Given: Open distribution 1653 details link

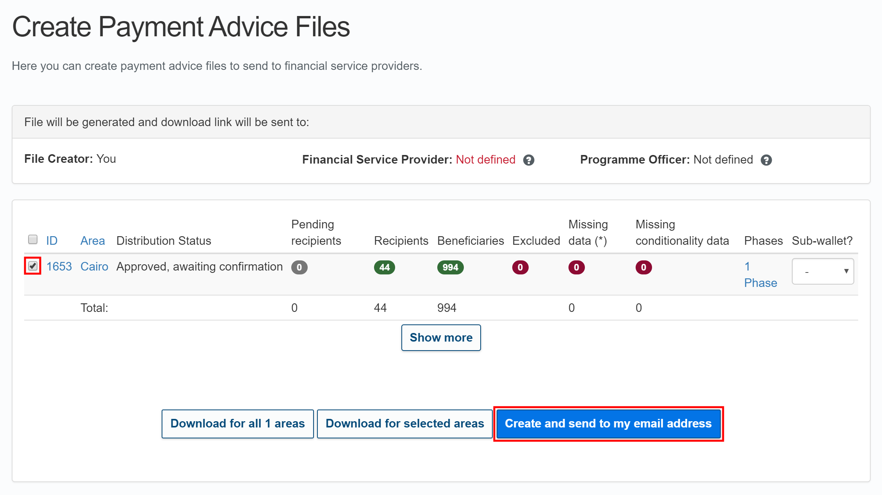Looking at the screenshot, I should (59, 266).
